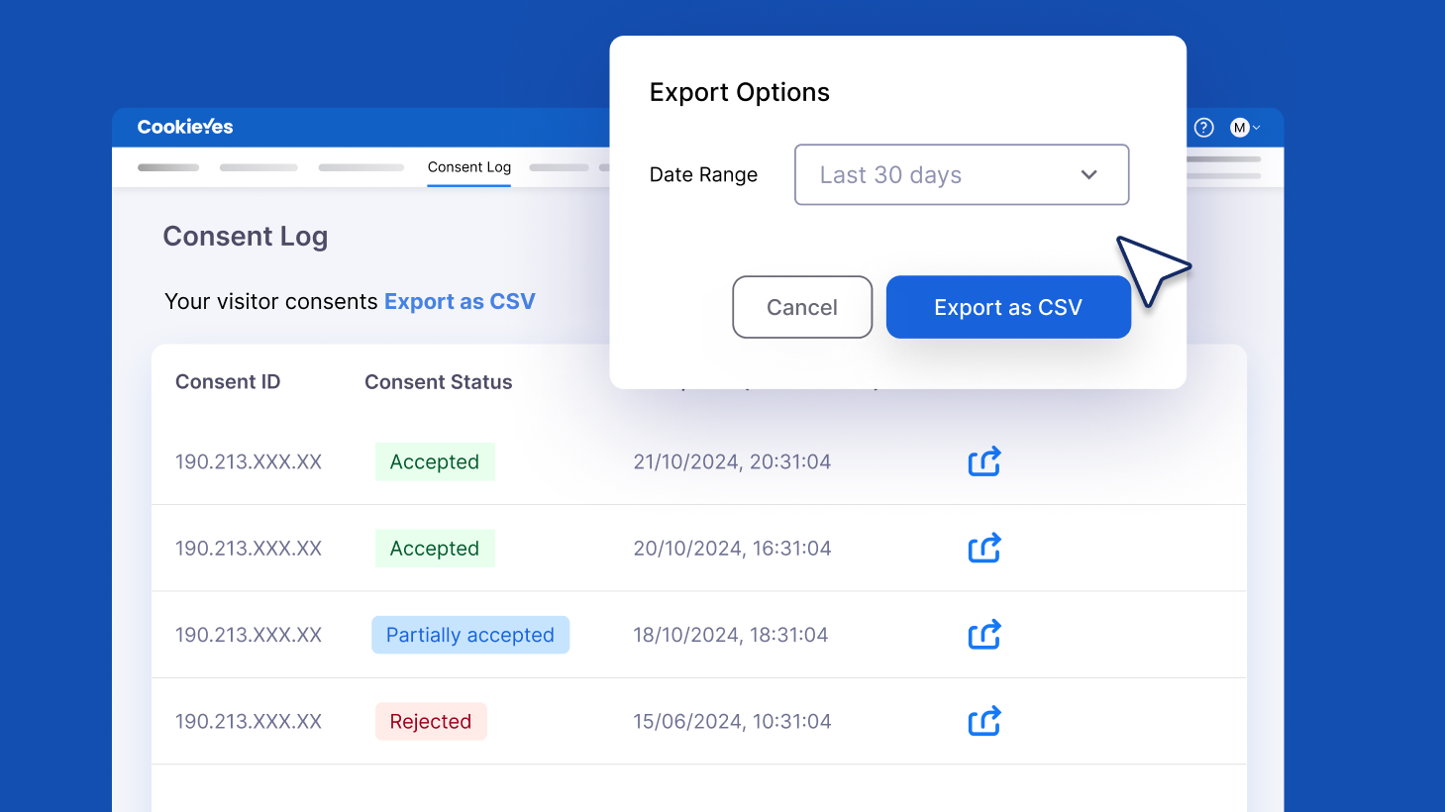Screen dimensions: 1445x812
Task: Select the first navigation tab placeholder
Action: coord(167,167)
